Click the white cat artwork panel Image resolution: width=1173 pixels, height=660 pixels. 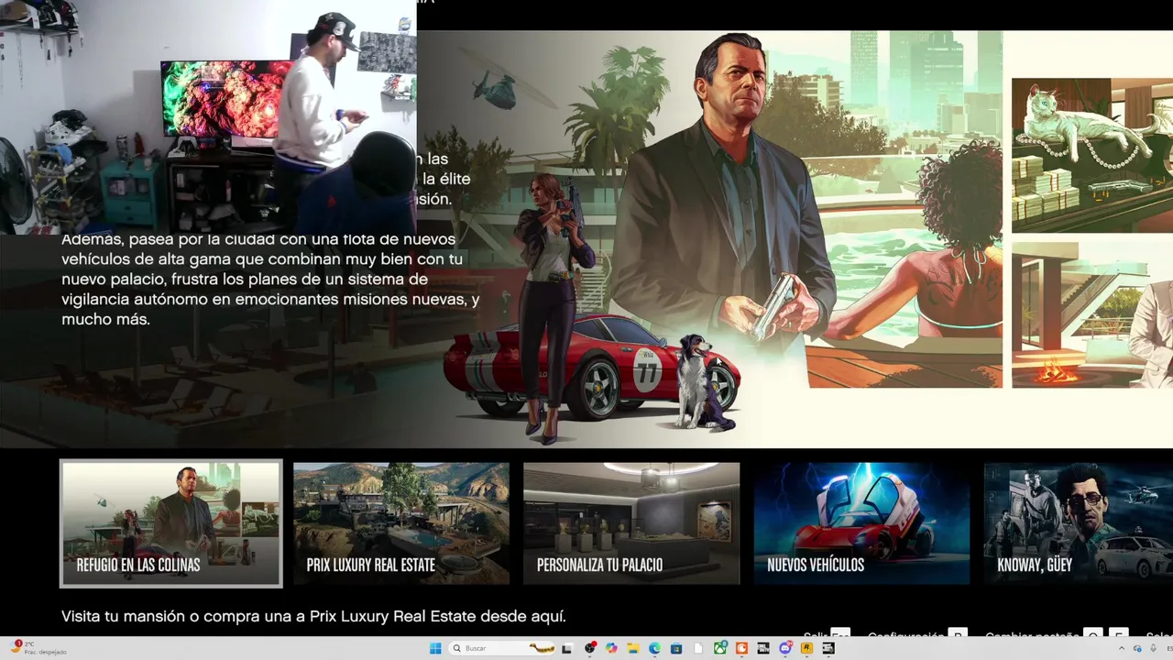tap(1092, 155)
